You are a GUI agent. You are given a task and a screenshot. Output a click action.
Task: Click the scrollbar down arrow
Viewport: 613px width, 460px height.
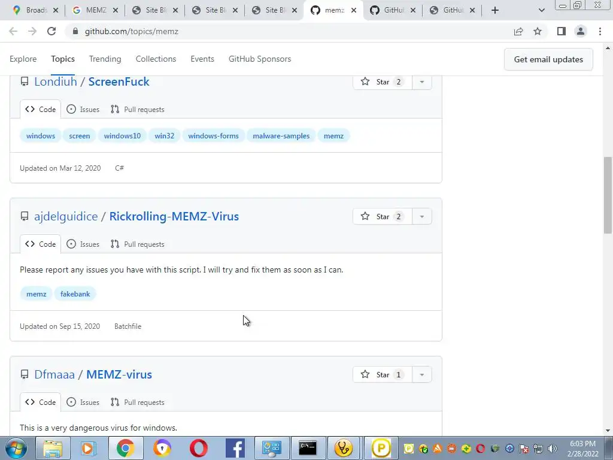click(608, 431)
